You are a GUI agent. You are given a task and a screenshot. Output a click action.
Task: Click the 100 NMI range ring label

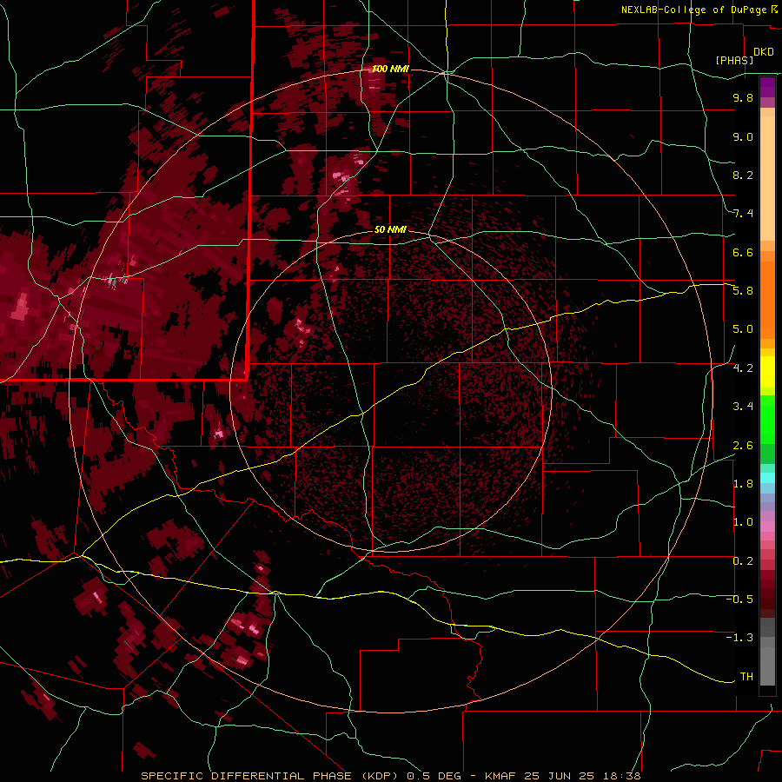point(390,69)
